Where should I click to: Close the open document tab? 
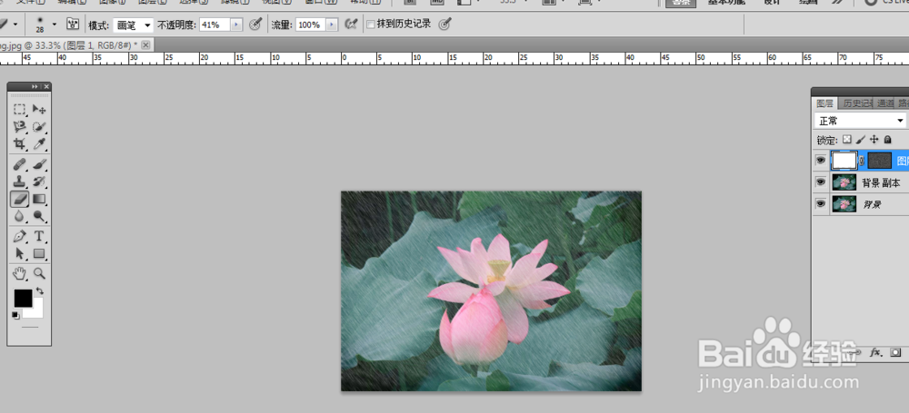pos(145,44)
